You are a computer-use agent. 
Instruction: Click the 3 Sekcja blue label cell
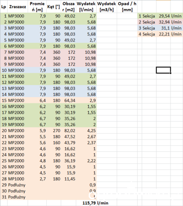(147, 28)
